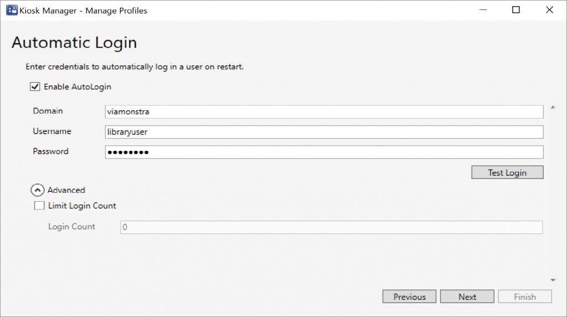Click the scroll down arrow on the right
Viewport: 567px width, 317px height.
(553, 280)
